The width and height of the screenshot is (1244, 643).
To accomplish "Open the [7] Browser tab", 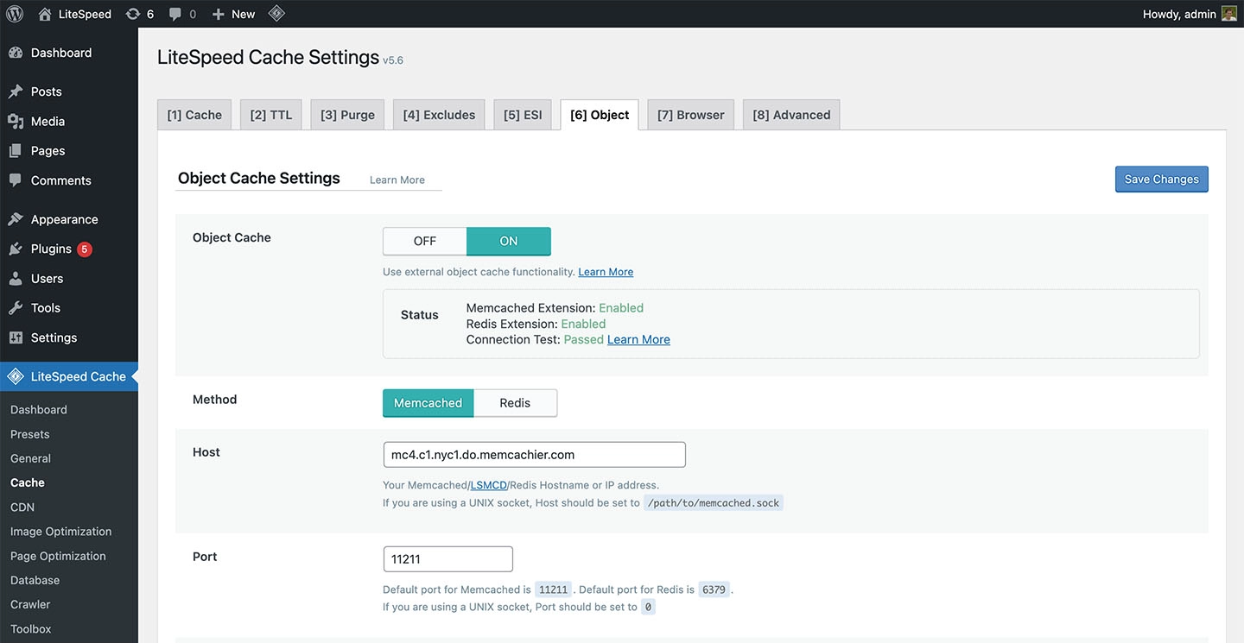I will (x=691, y=115).
